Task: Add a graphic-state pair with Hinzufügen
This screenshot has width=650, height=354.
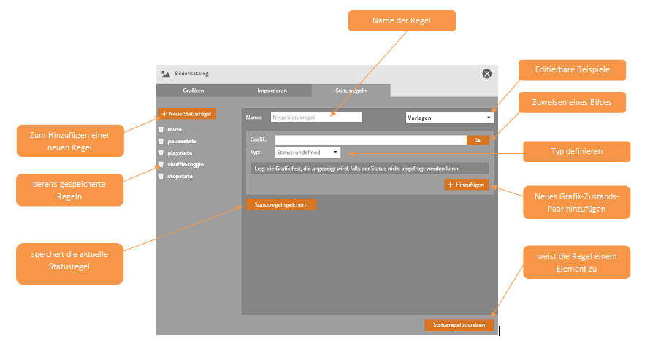Action: (466, 185)
